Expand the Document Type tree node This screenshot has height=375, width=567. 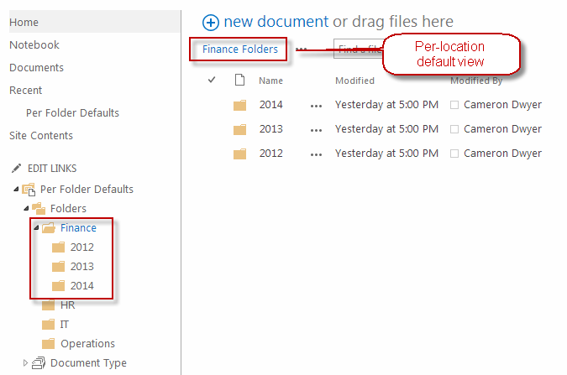pos(25,363)
